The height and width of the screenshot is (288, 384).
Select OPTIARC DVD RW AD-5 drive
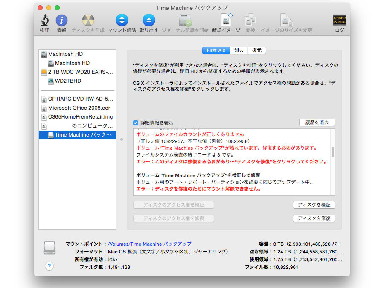click(77, 99)
